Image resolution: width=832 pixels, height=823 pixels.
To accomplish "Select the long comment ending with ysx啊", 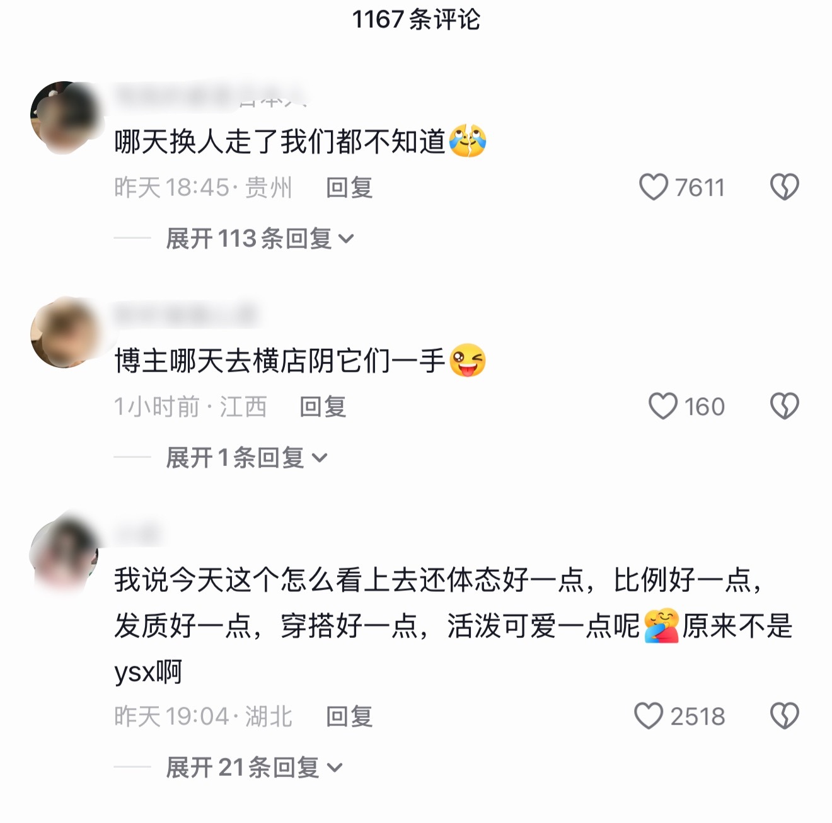I will coord(453,625).
